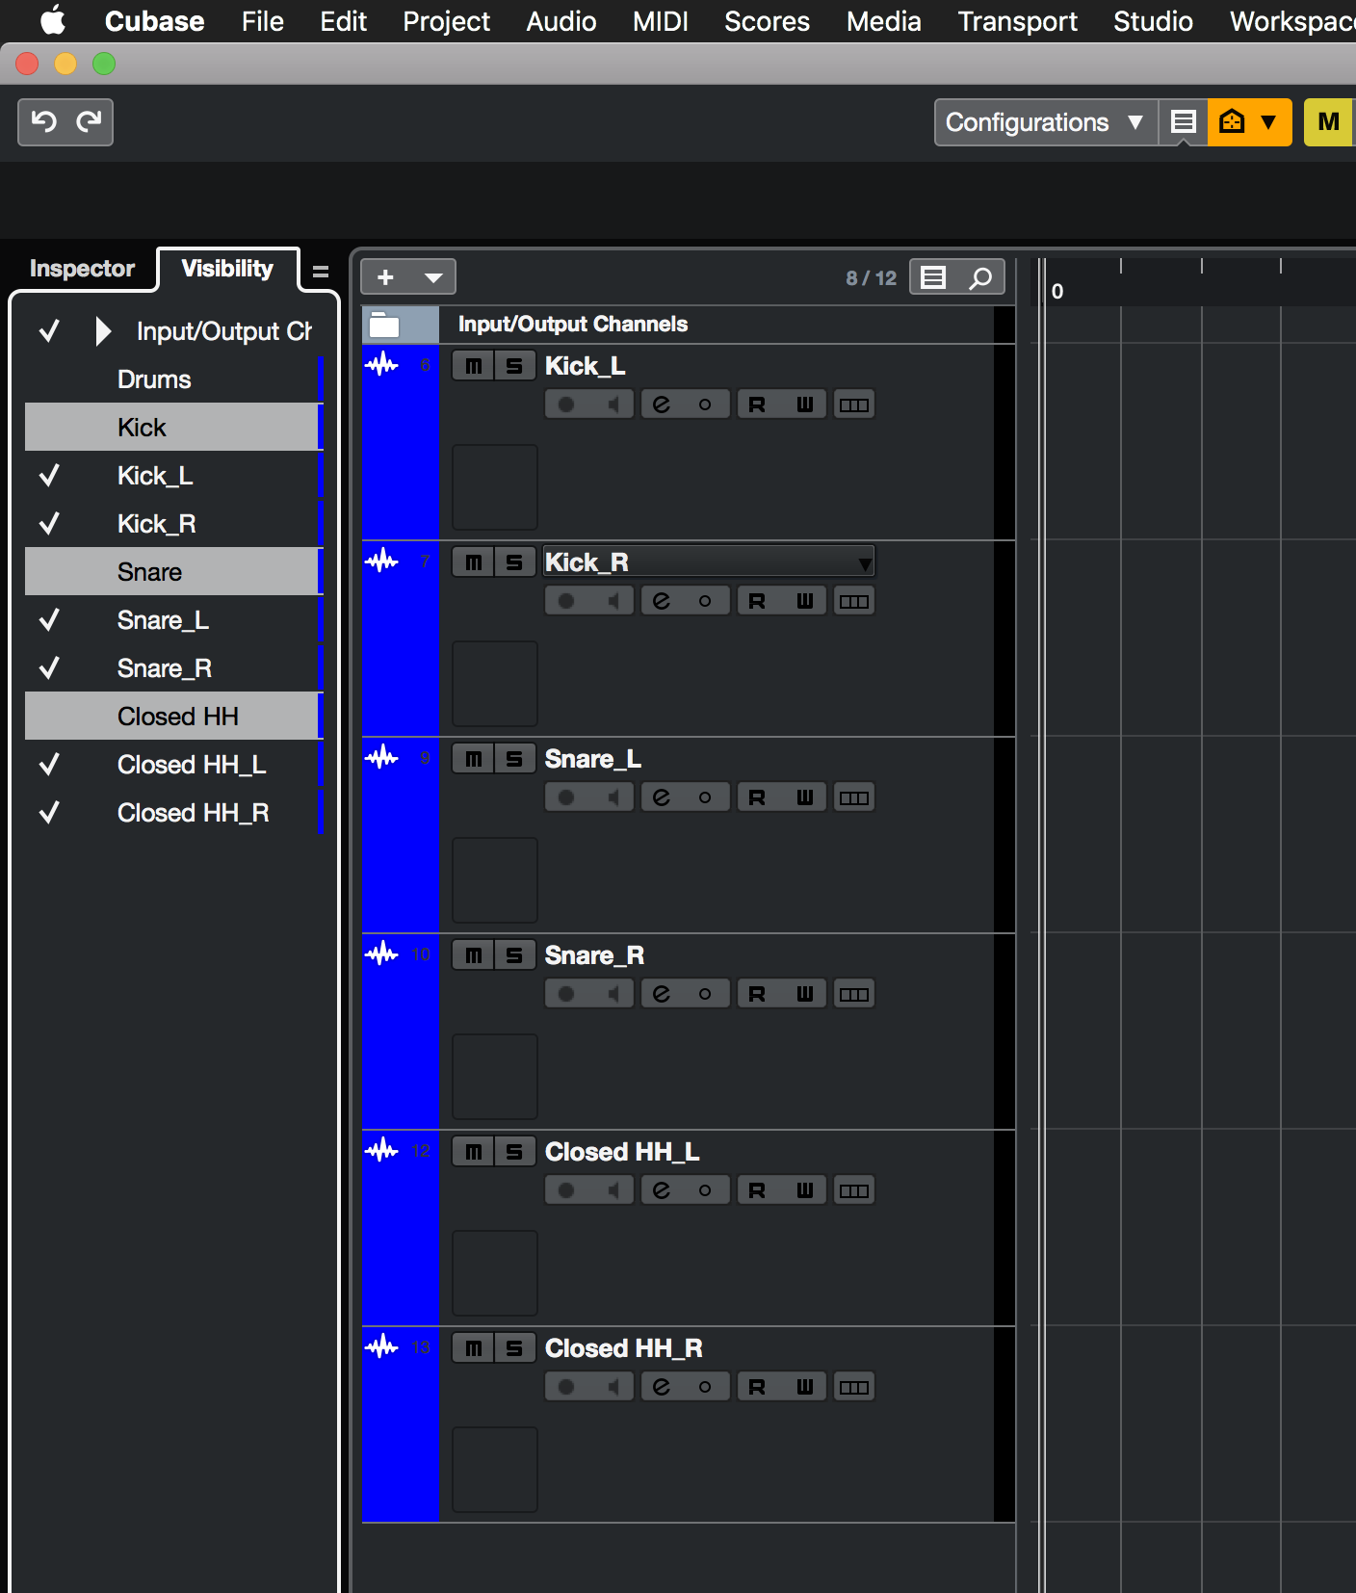1356x1593 pixels.
Task: Toggle global Mute M button
Action: tap(1329, 122)
